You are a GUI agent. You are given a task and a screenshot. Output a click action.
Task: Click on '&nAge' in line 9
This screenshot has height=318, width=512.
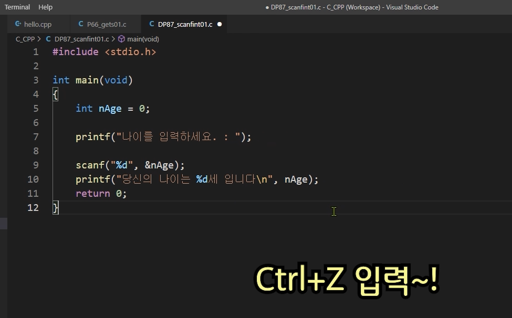coord(159,165)
